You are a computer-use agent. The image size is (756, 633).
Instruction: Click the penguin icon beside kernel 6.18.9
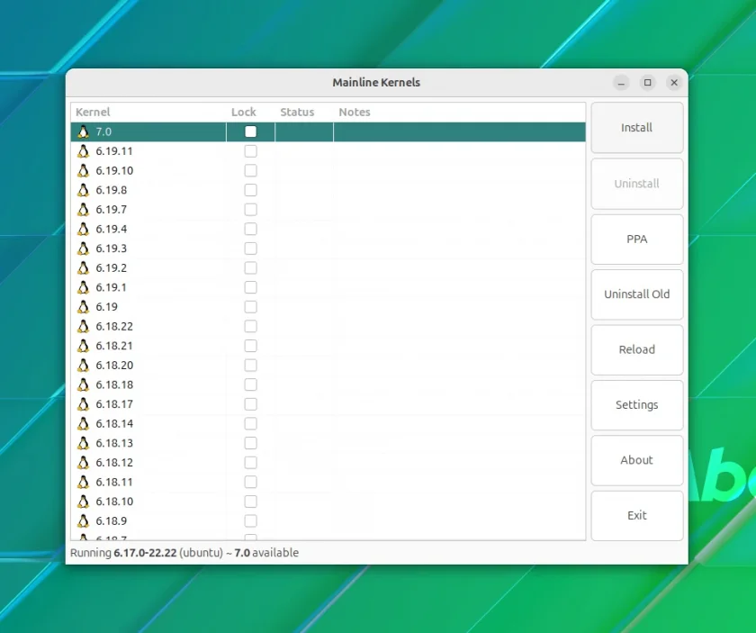coord(84,521)
